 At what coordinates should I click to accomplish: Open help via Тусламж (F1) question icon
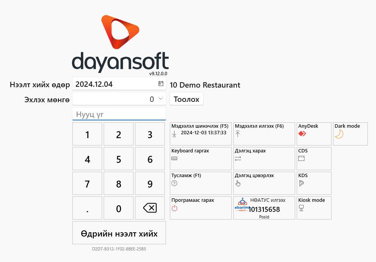coord(174,183)
